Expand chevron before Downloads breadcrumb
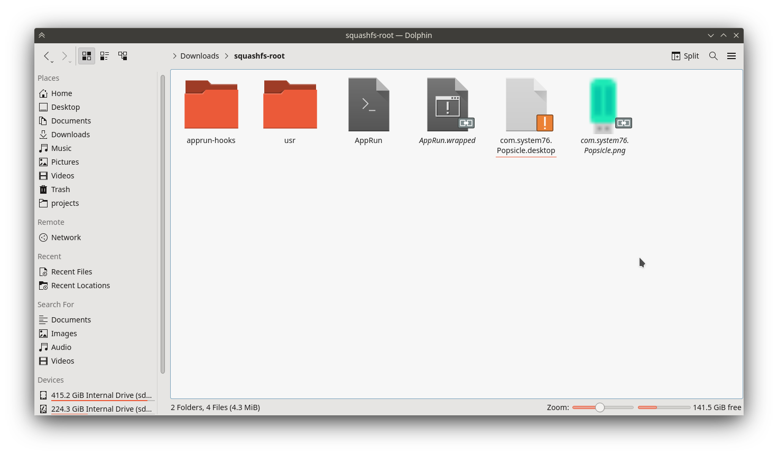This screenshot has width=778, height=456. [x=174, y=56]
